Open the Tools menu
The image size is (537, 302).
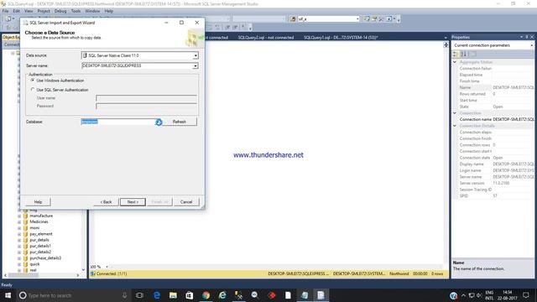76,11
